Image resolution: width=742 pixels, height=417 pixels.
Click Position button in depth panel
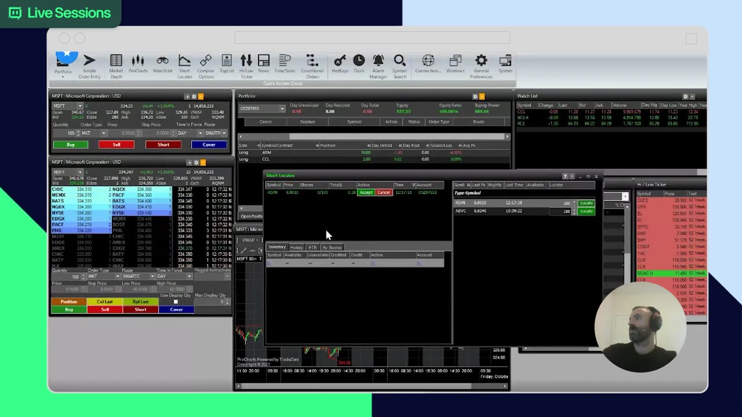(69, 302)
